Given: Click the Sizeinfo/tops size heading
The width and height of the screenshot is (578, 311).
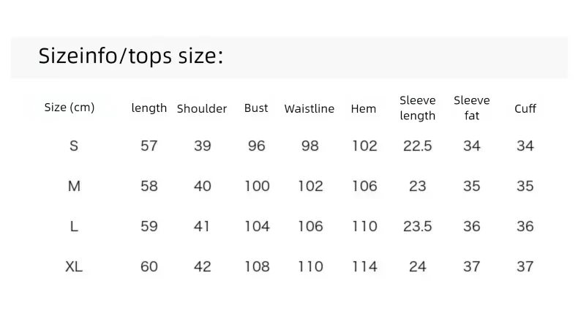Looking at the screenshot, I should coord(131,56).
